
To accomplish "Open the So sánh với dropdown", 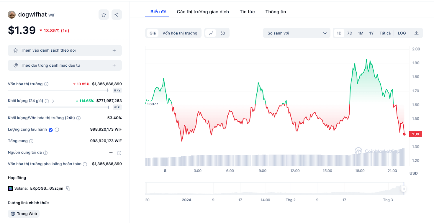I will [297, 33].
